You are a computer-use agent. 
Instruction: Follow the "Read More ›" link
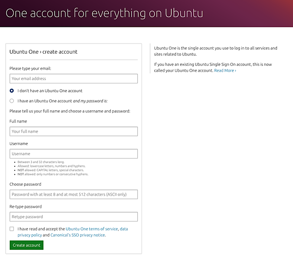(225, 71)
